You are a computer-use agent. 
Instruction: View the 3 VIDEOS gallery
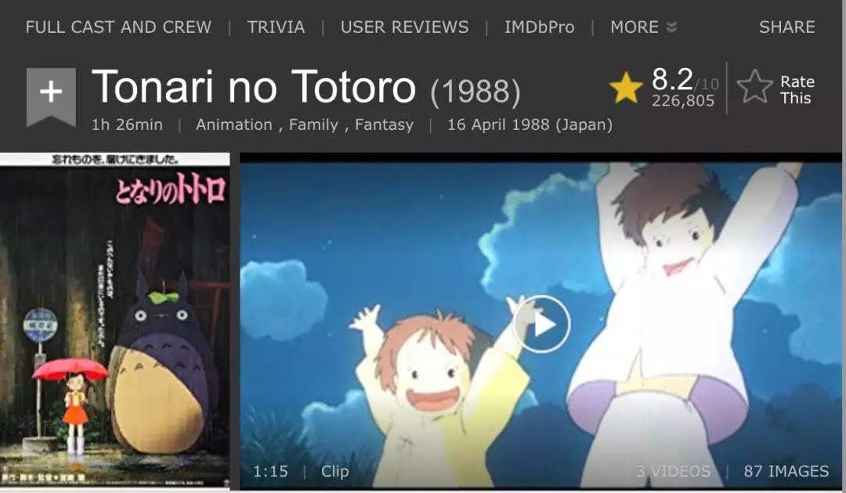[x=673, y=471]
